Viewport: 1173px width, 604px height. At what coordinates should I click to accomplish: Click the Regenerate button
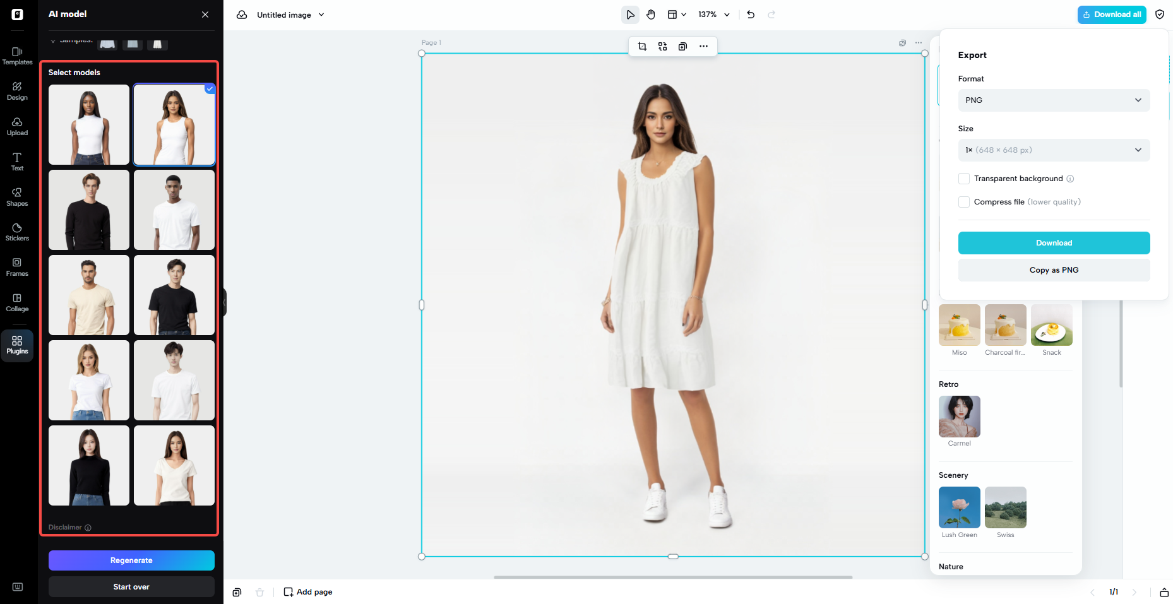pos(131,560)
